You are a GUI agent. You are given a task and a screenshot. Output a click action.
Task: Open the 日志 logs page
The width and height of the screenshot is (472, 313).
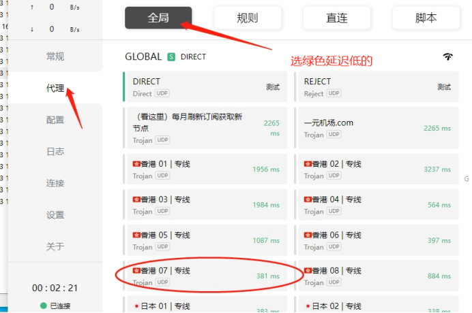(x=55, y=151)
